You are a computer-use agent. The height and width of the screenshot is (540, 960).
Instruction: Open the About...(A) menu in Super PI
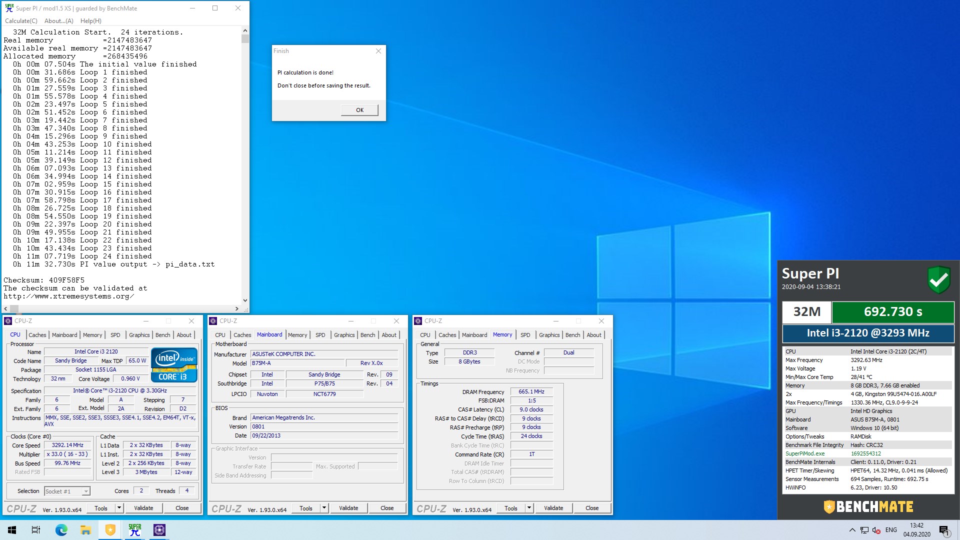pyautogui.click(x=59, y=21)
